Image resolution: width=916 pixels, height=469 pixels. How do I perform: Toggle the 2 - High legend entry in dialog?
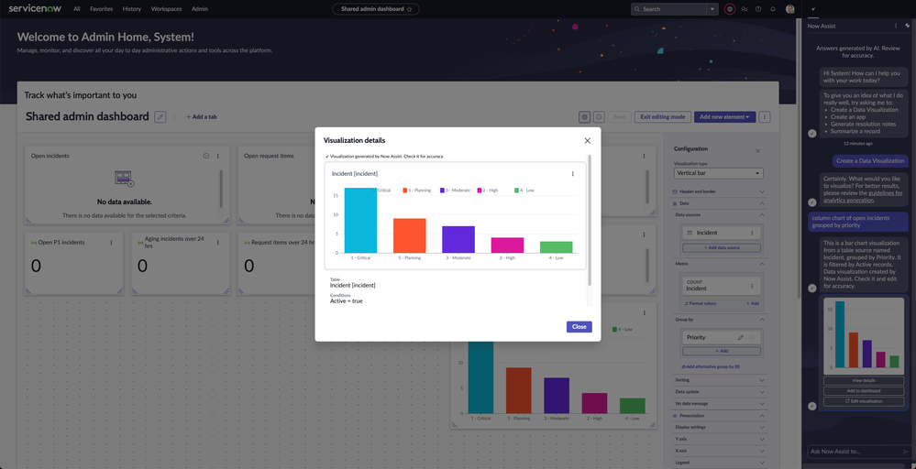(x=490, y=191)
